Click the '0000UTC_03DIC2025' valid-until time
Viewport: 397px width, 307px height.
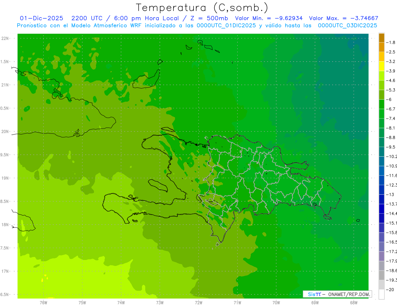pos(347,26)
